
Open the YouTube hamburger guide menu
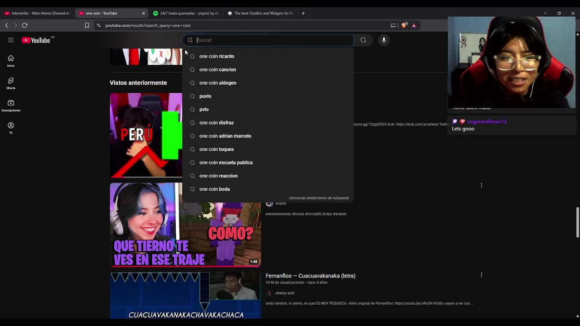pyautogui.click(x=11, y=40)
